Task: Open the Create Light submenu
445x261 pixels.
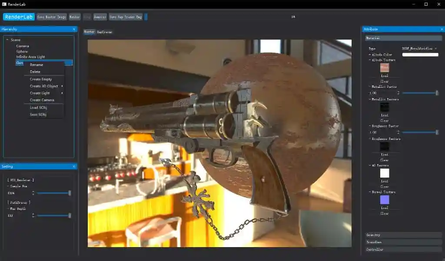Action: coord(40,93)
